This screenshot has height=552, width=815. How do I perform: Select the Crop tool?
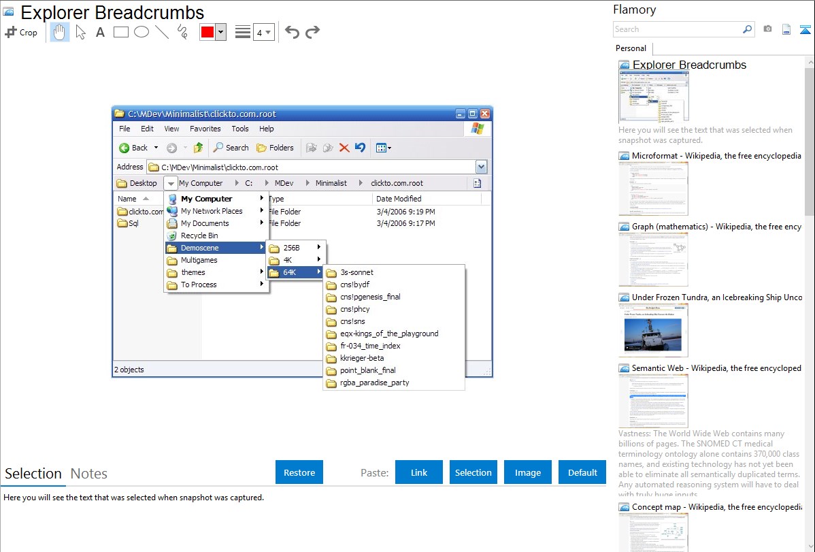(21, 32)
